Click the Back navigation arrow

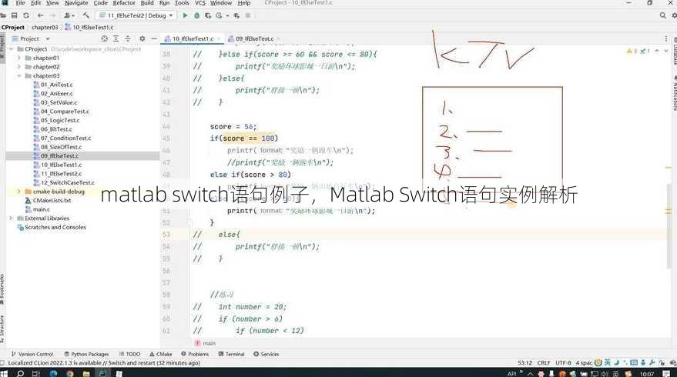pos(40,15)
